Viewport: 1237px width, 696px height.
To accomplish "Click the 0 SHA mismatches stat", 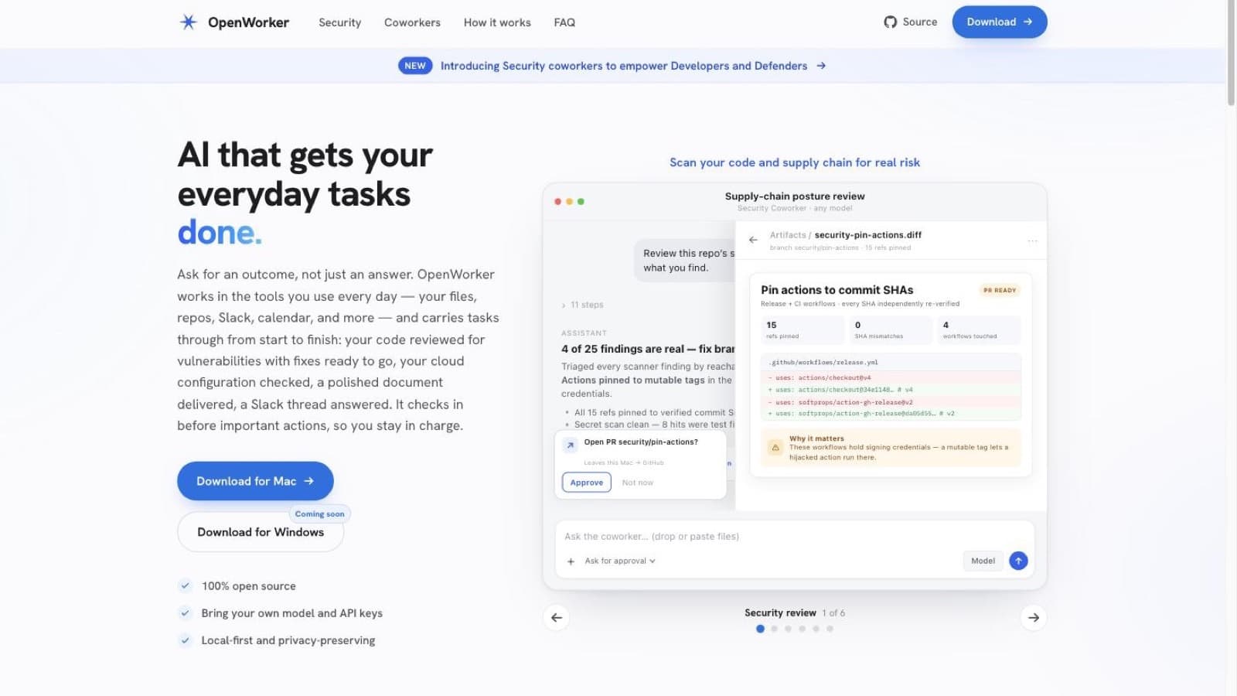I will pos(891,330).
